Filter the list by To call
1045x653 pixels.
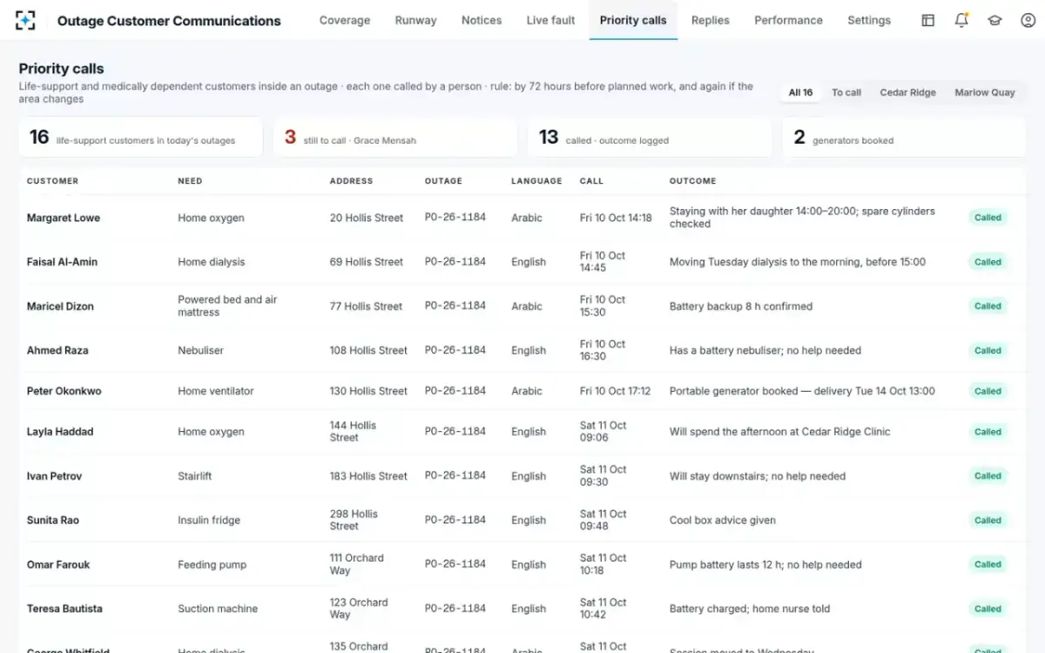[846, 92]
